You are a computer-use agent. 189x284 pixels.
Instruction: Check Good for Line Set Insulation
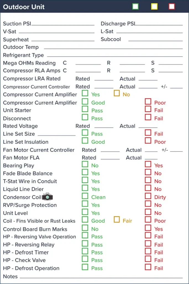pyautogui.click(x=85, y=141)
